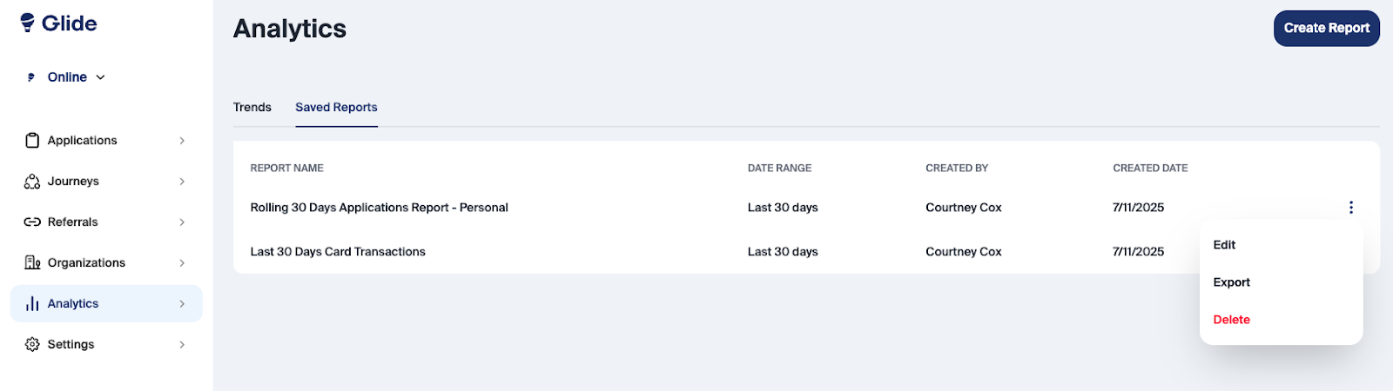Click the Journeys sidebar icon

pos(32,182)
